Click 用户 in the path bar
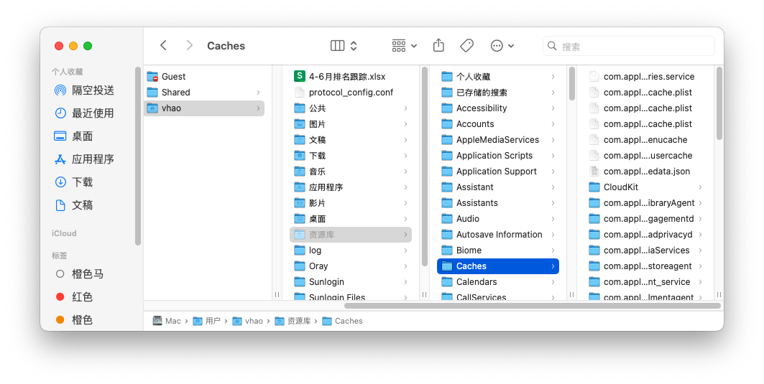Screen dimensions: 764x384 click(212, 321)
